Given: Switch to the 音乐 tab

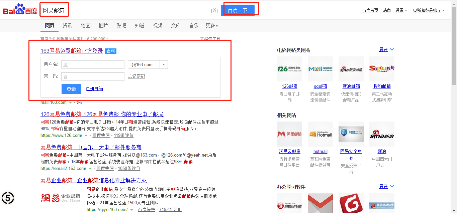Looking at the screenshot, I should [x=194, y=25].
